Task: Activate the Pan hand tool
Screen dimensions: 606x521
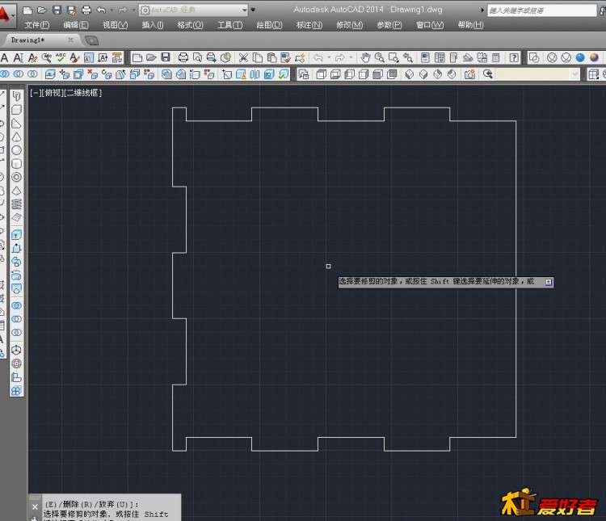Action: pyautogui.click(x=365, y=58)
